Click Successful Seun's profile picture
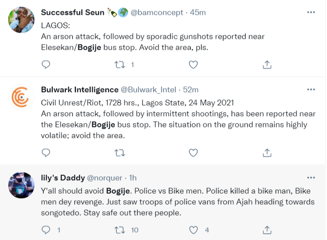The height and width of the screenshot is (240, 327). coord(21,21)
